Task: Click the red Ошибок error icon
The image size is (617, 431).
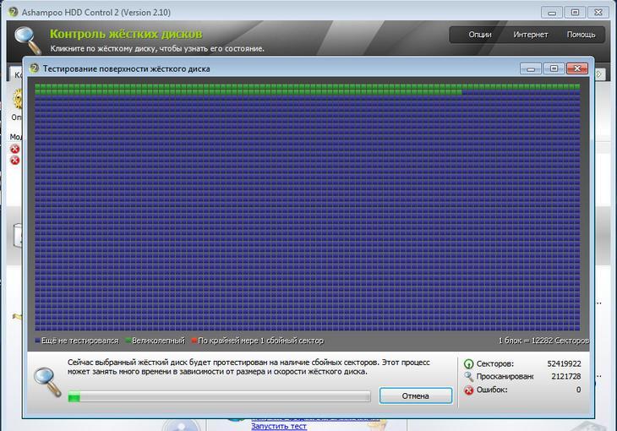Action: [468, 390]
